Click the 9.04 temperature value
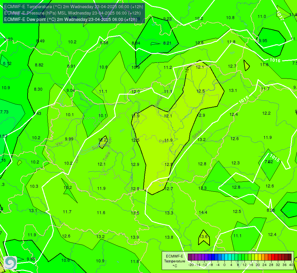Viewport: 297px width, 273px height. 70,91
